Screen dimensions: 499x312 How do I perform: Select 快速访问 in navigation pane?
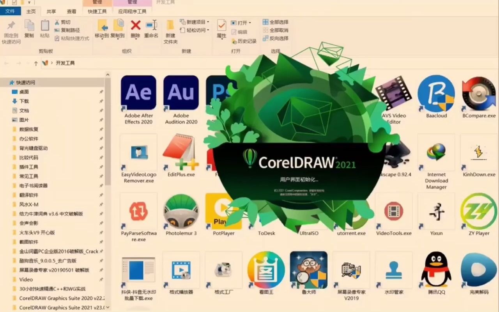click(x=53, y=82)
